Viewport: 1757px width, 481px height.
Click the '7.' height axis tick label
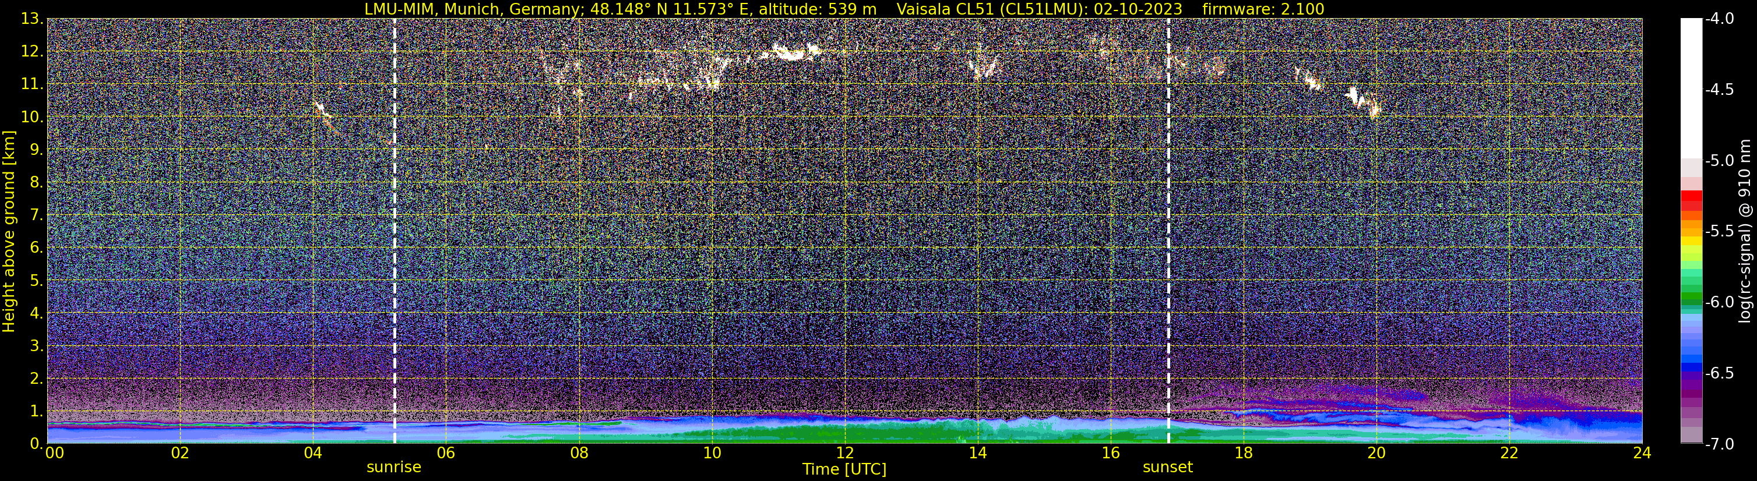pyautogui.click(x=37, y=215)
